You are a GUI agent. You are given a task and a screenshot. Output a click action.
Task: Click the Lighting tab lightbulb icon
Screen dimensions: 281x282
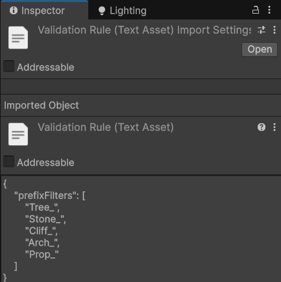(x=102, y=11)
